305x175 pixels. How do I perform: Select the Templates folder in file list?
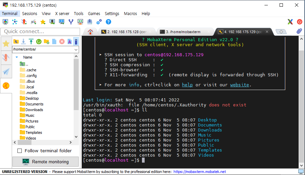coord(31,133)
